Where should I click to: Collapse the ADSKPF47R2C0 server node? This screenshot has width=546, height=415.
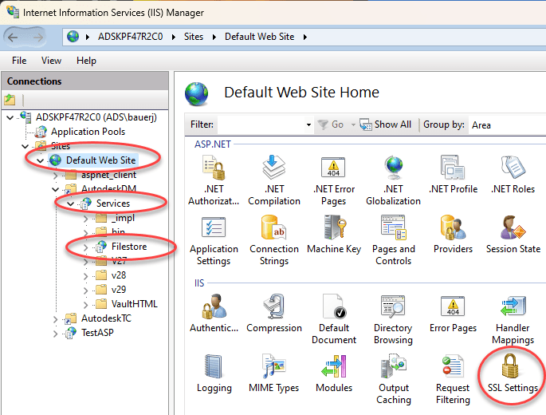click(x=10, y=117)
